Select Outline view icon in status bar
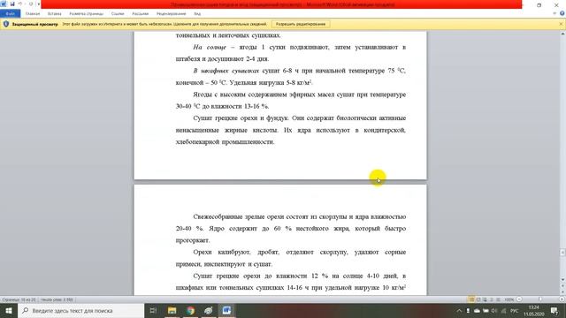Viewport: 566px width, 318px height. click(x=492, y=299)
